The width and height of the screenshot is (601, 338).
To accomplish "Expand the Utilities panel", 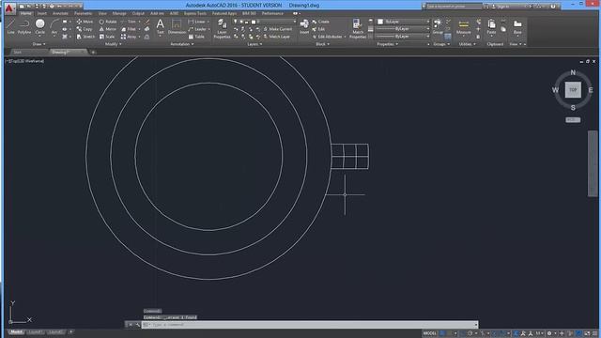I will point(468,44).
